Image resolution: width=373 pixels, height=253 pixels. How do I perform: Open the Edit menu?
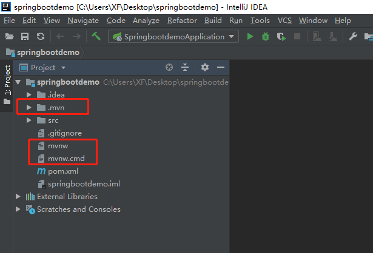(x=29, y=21)
